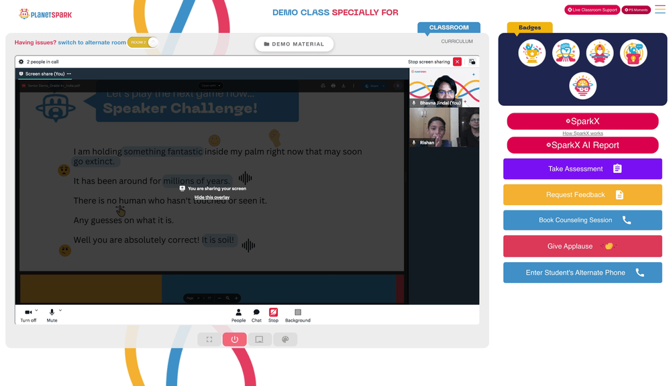Open call settings gear icon
Screen dimensions: 671x386
(x=21, y=62)
